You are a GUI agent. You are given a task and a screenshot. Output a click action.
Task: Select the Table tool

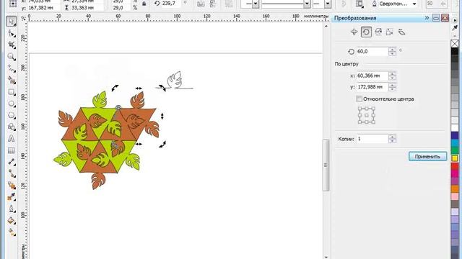click(x=12, y=150)
